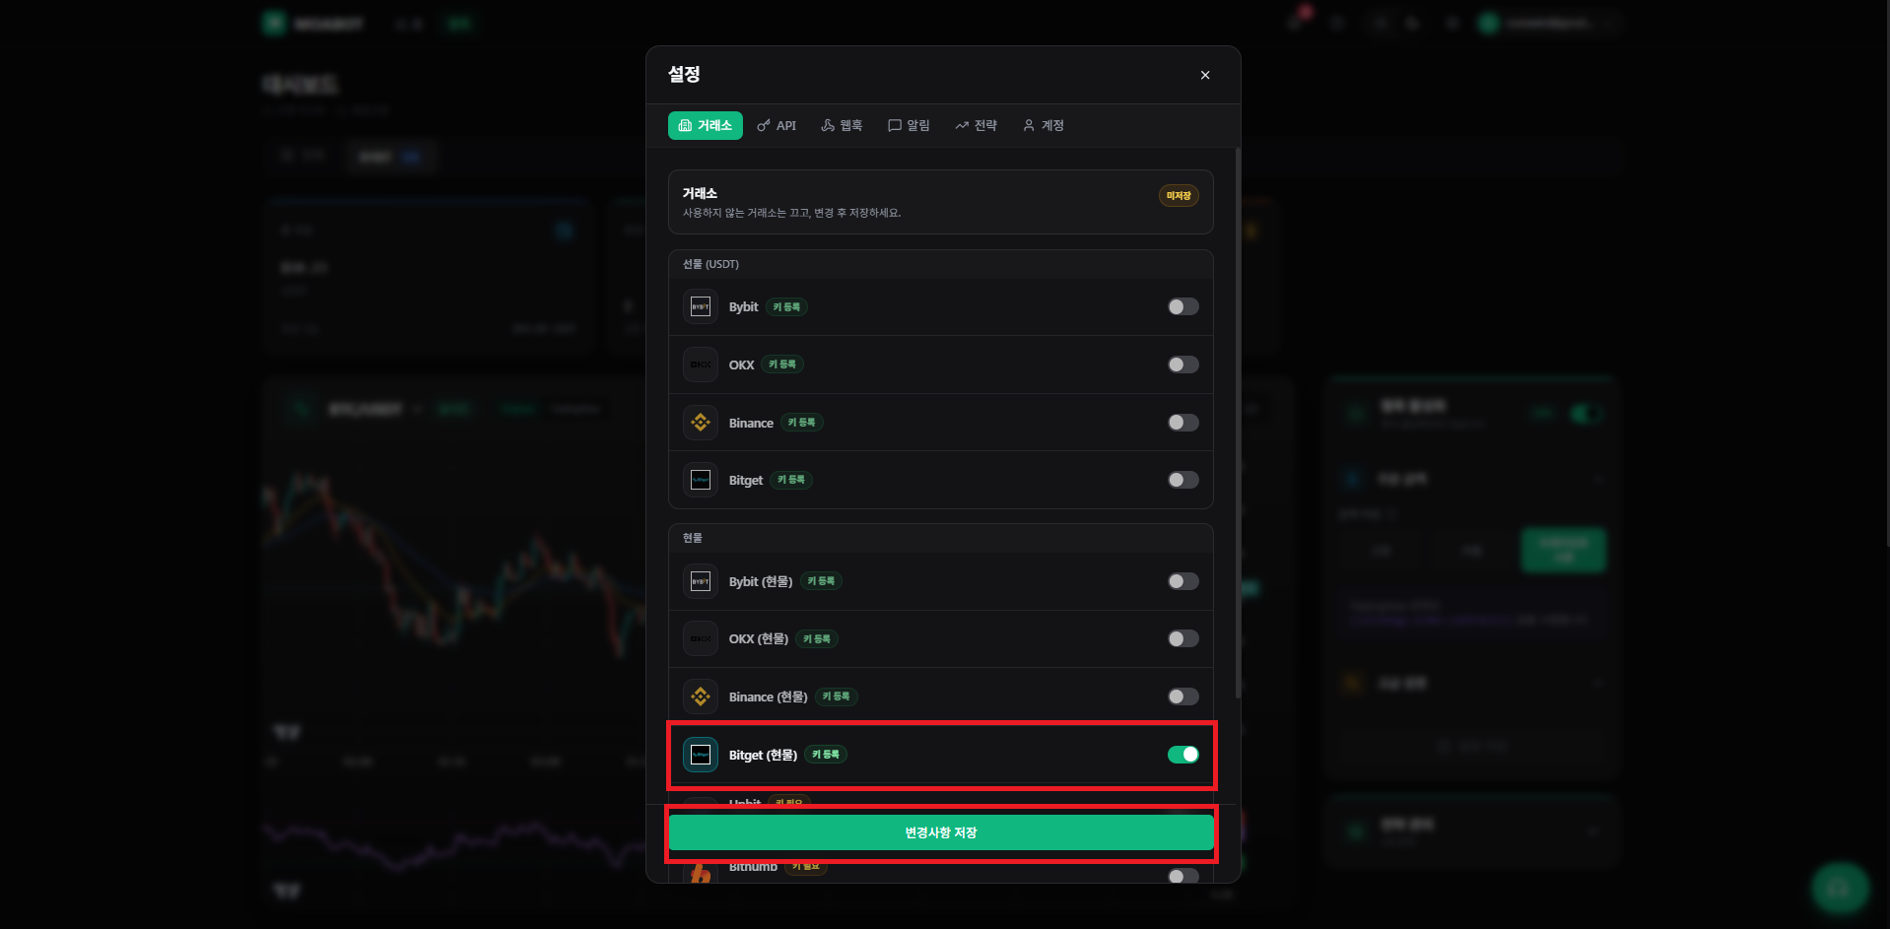Click the Bitget (현물) logo icon

tap(701, 755)
